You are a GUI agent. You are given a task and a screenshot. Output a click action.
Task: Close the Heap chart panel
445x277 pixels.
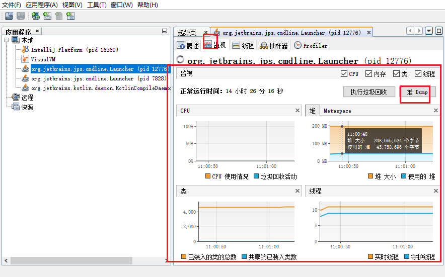point(436,110)
